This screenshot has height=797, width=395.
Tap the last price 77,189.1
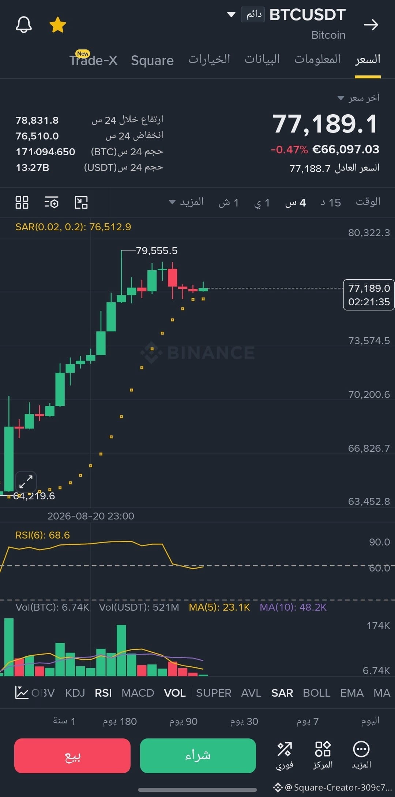pos(325,124)
